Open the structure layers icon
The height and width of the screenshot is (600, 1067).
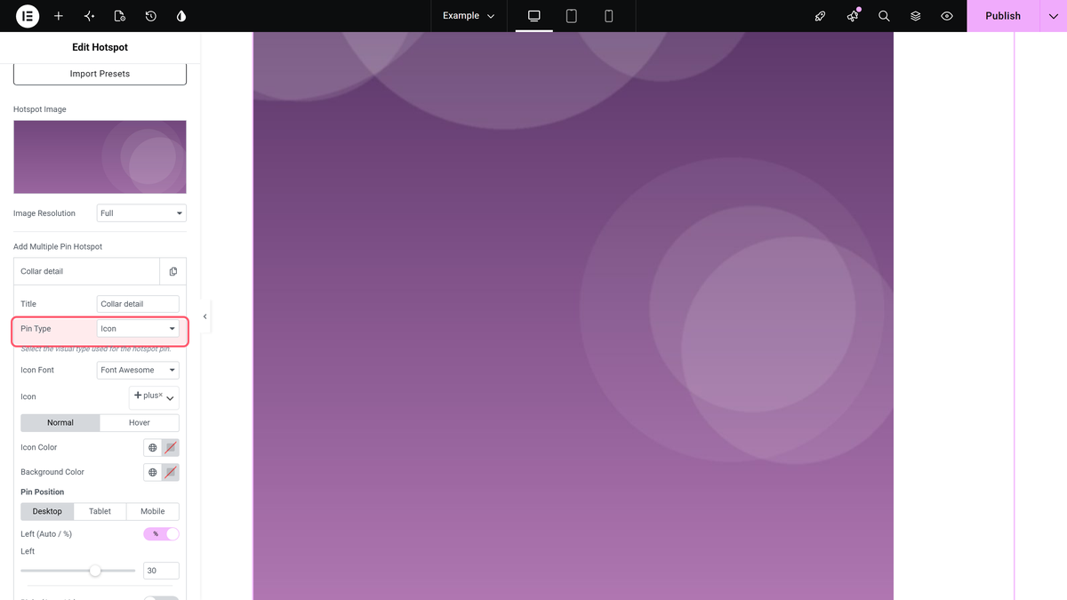pos(916,16)
